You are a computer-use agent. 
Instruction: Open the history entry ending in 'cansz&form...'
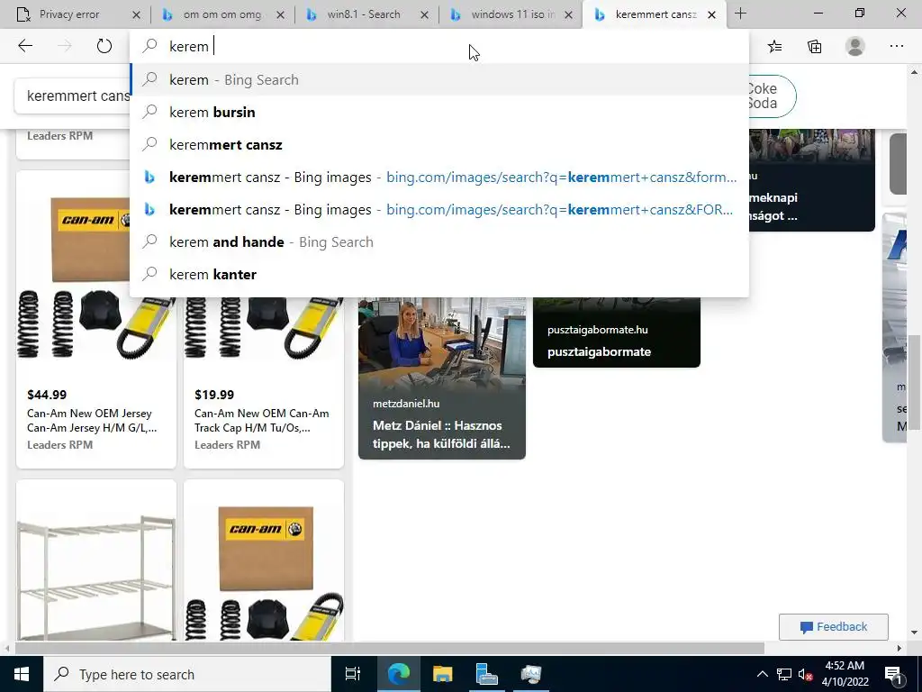438,177
